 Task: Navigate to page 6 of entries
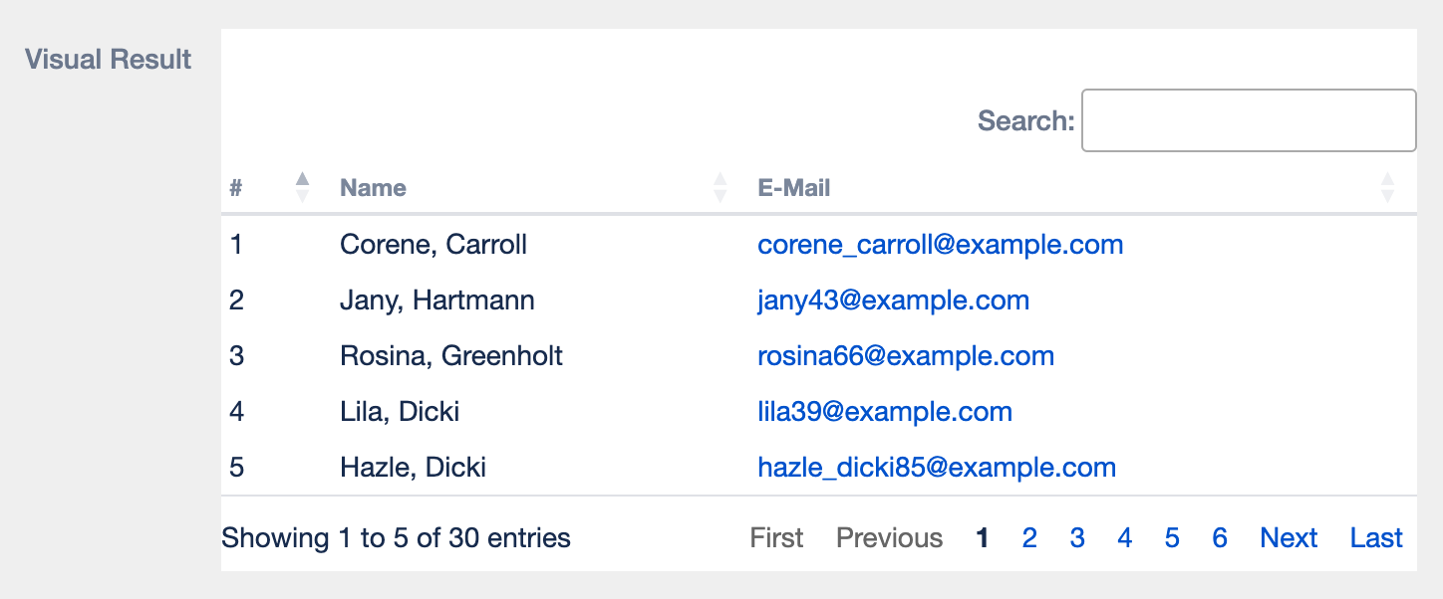(1220, 538)
